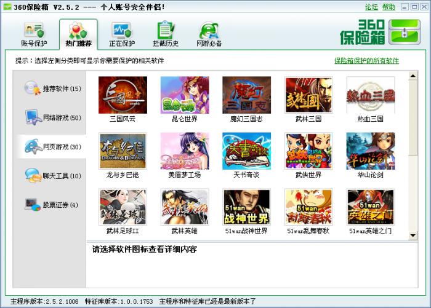Switch to the 正在保护 tab
This screenshot has width=431, height=308.
pyautogui.click(x=122, y=34)
